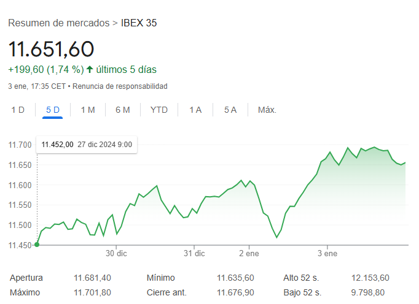
Task: Click the Apertura value 11.681,40
Action: pyautogui.click(x=92, y=278)
